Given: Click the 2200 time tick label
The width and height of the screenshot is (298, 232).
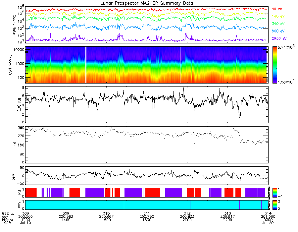Looking at the screenshot, I should (x=228, y=220).
